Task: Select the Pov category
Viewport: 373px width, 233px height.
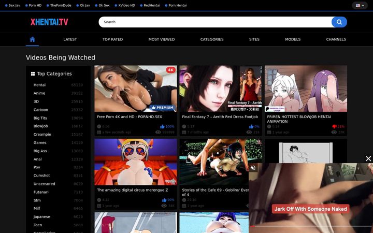Action: point(37,167)
